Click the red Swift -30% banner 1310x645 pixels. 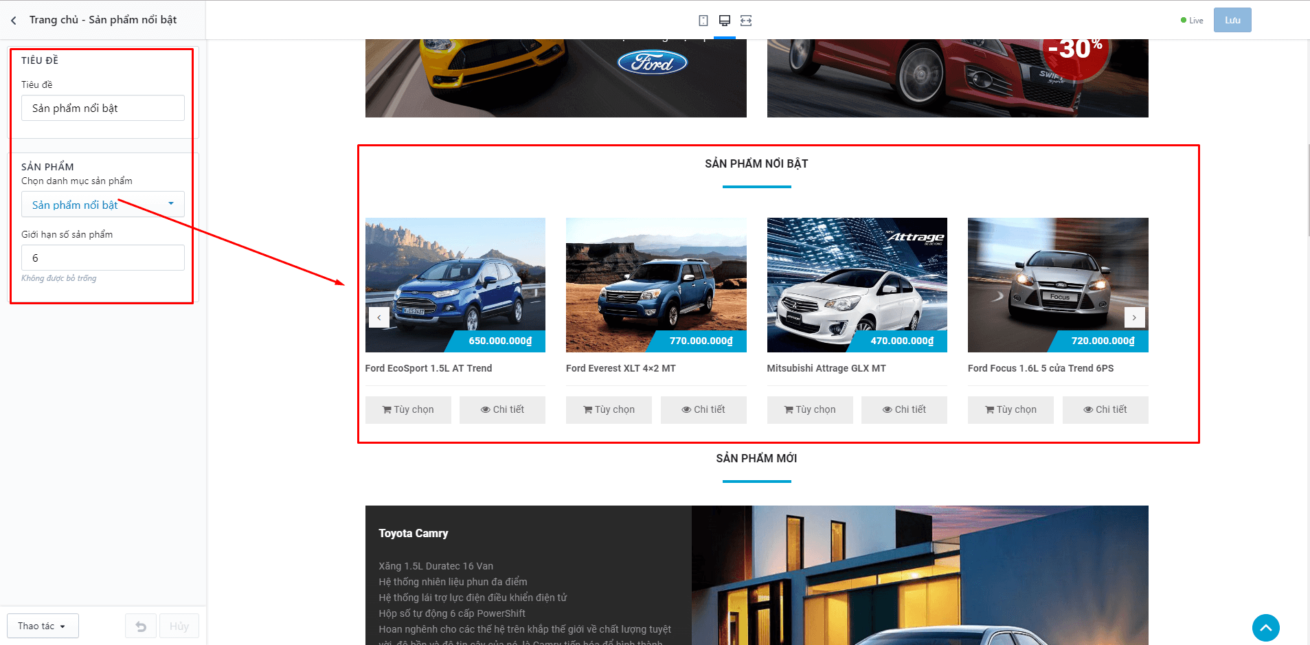[958, 78]
